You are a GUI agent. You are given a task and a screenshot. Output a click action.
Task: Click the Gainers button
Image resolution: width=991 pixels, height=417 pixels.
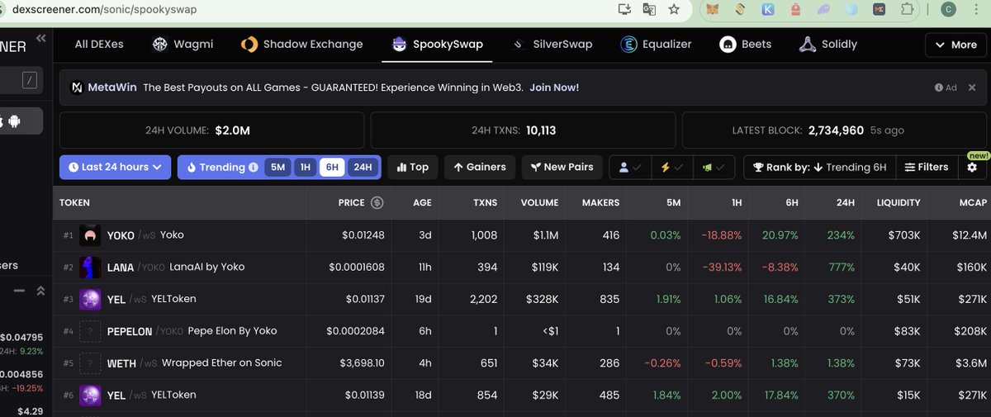[x=480, y=167]
